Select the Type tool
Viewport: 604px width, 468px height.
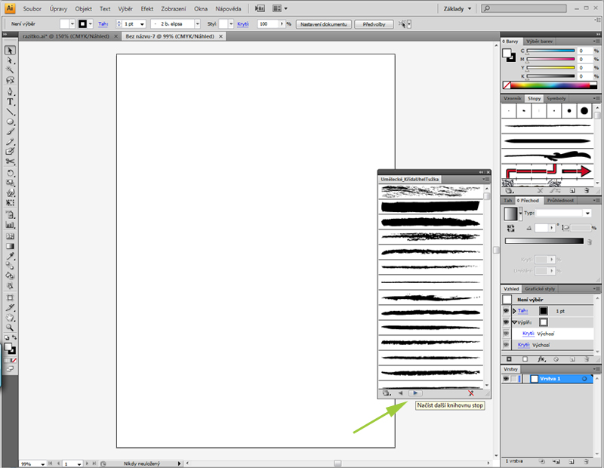click(11, 101)
